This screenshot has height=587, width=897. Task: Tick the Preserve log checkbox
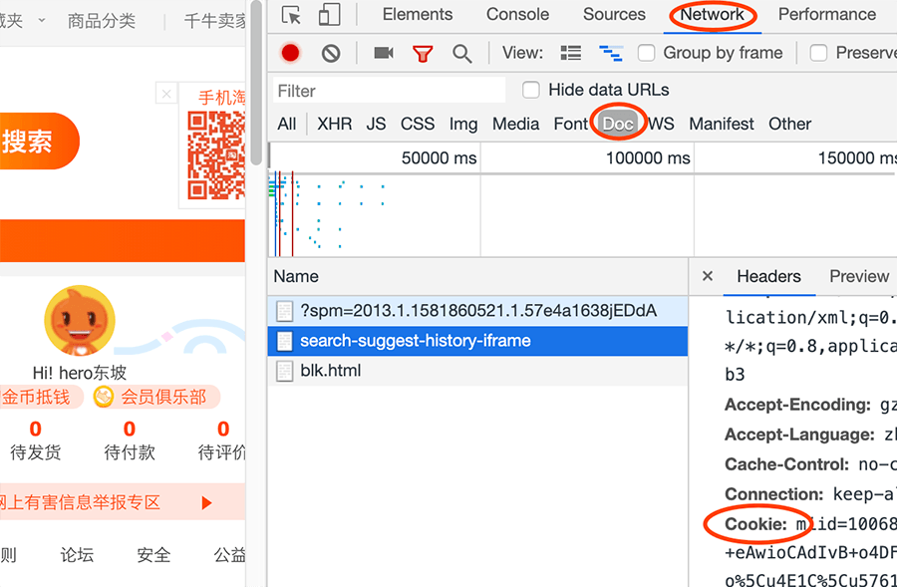click(819, 53)
